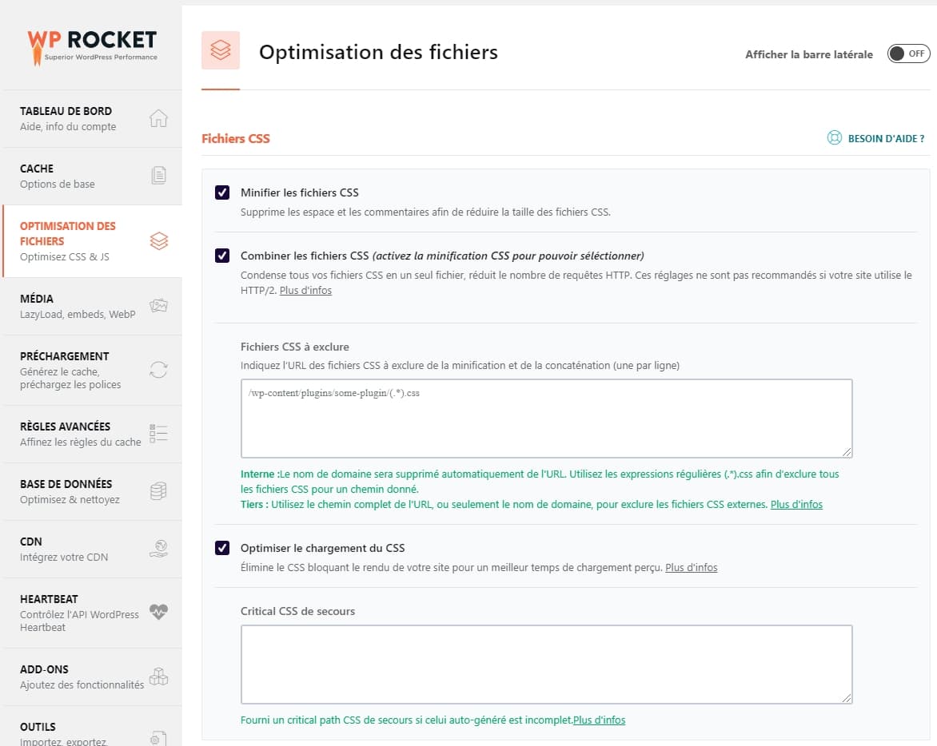Open the Add-ons section
The height and width of the screenshot is (746, 937).
point(92,677)
